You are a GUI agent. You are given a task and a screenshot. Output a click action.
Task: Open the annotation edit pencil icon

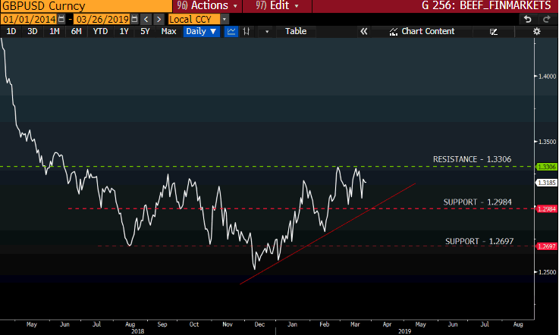click(x=494, y=32)
